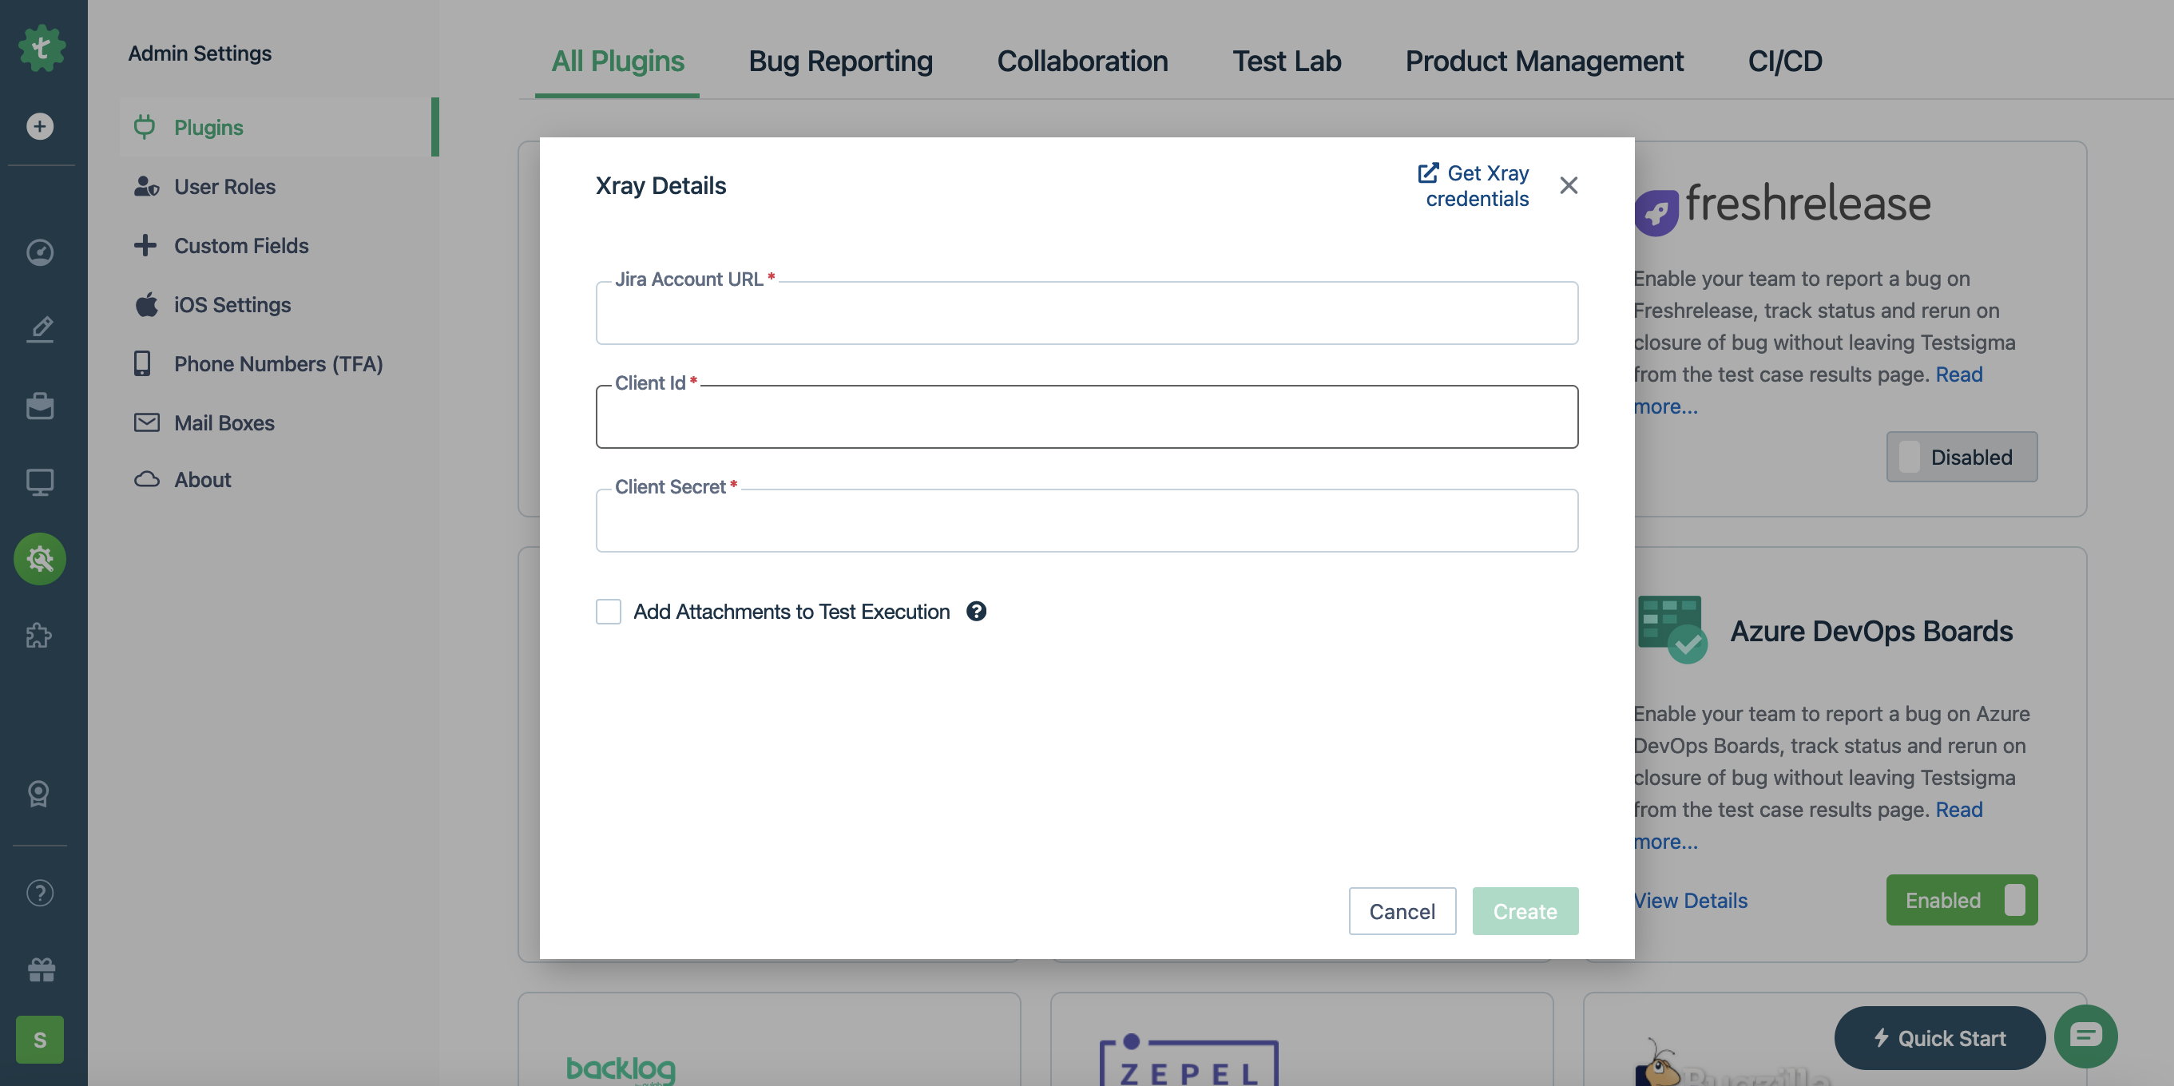This screenshot has width=2174, height=1086.
Task: Click the award badge icon in sidebar
Action: click(40, 793)
